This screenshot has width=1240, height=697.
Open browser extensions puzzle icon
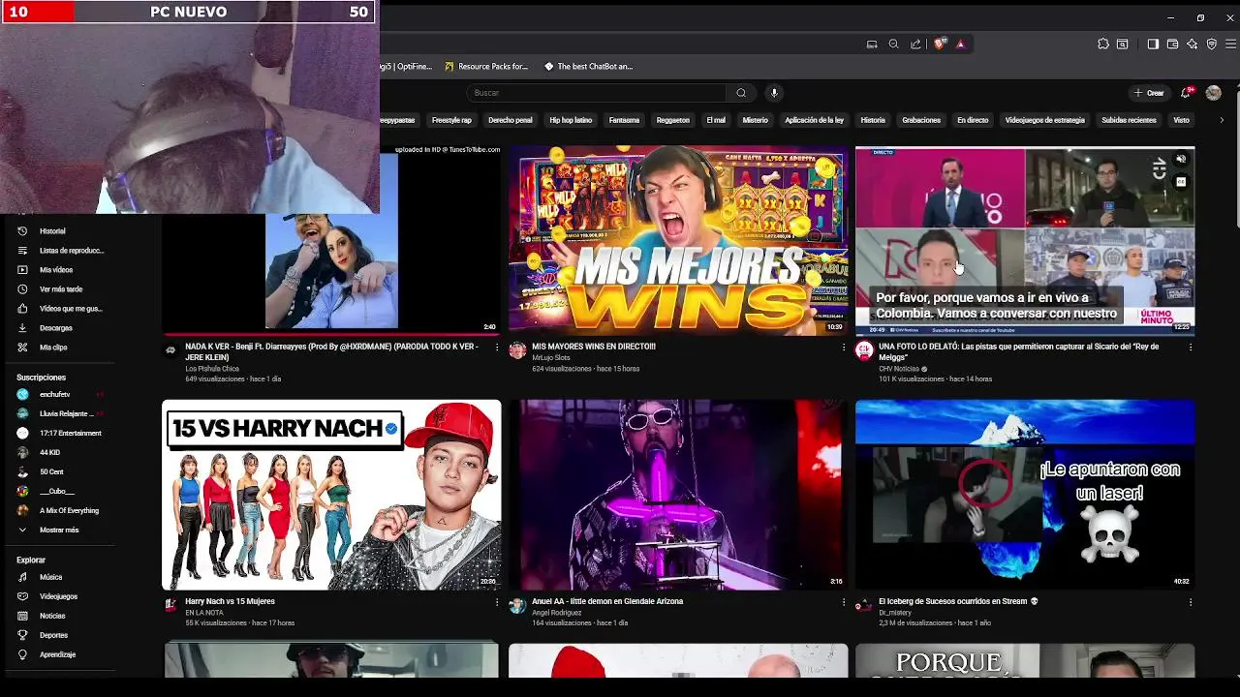pos(1103,44)
